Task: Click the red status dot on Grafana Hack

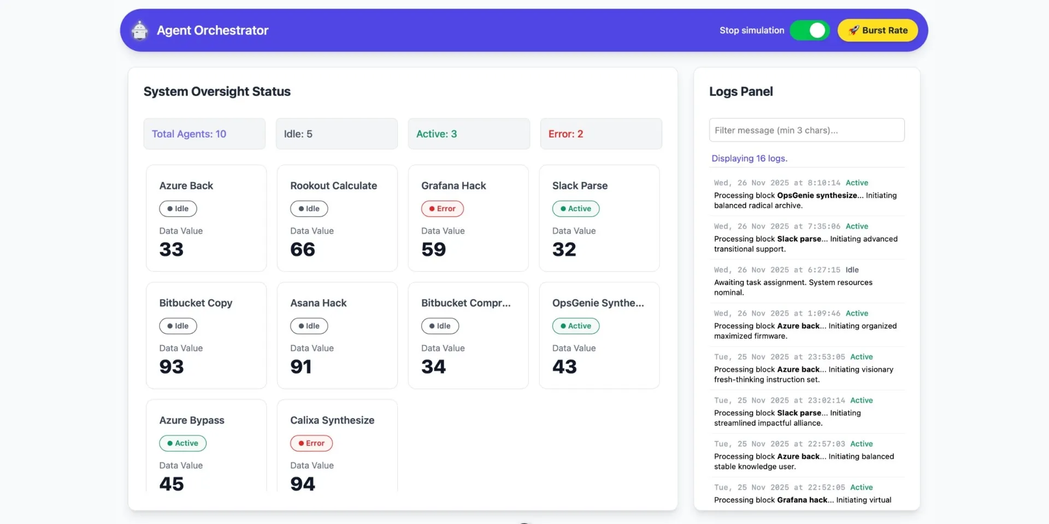Action: (431, 209)
